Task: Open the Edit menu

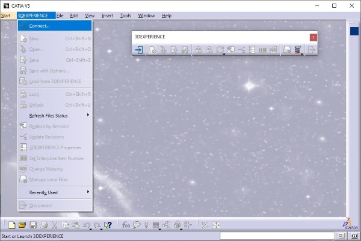Action: (74, 16)
